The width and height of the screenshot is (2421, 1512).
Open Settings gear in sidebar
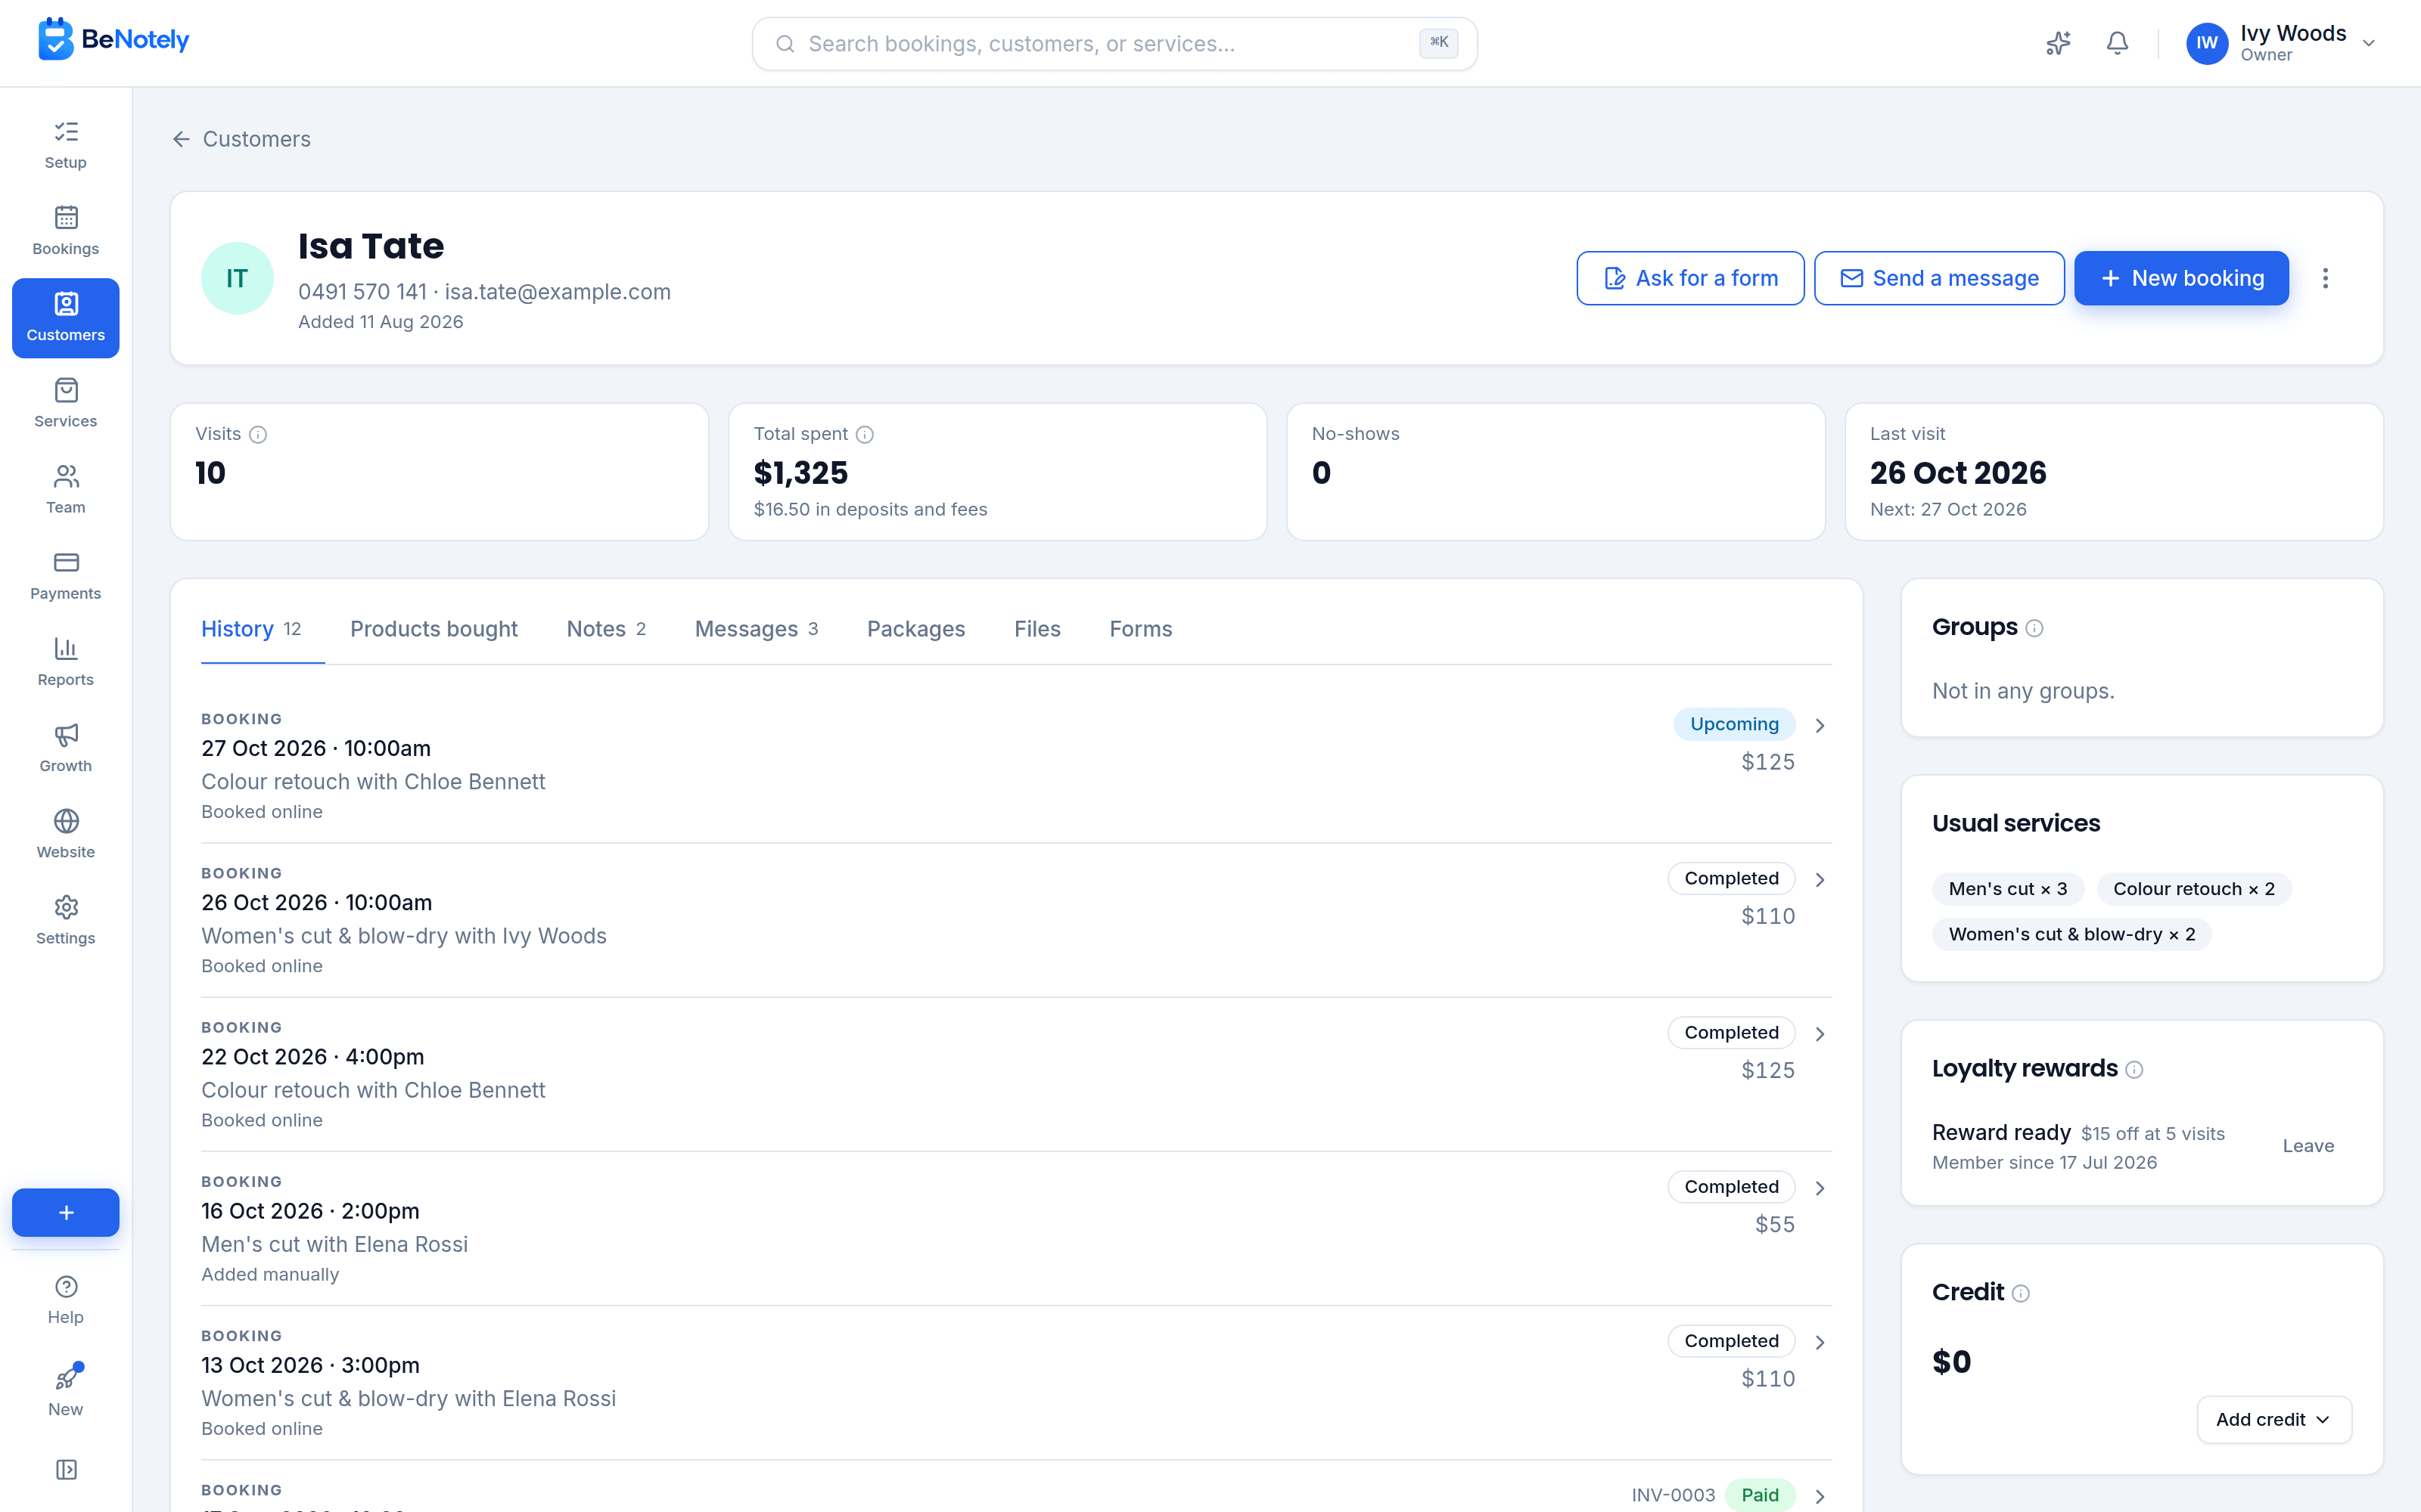[x=66, y=921]
